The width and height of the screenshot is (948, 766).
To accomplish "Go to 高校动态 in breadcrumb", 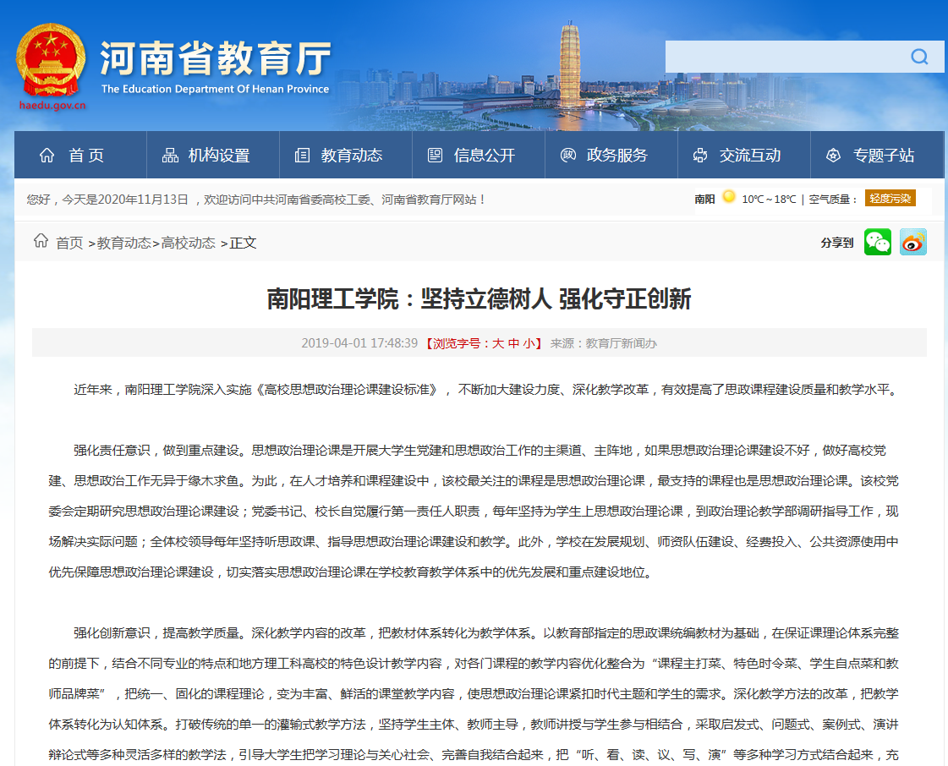I will coord(188,243).
